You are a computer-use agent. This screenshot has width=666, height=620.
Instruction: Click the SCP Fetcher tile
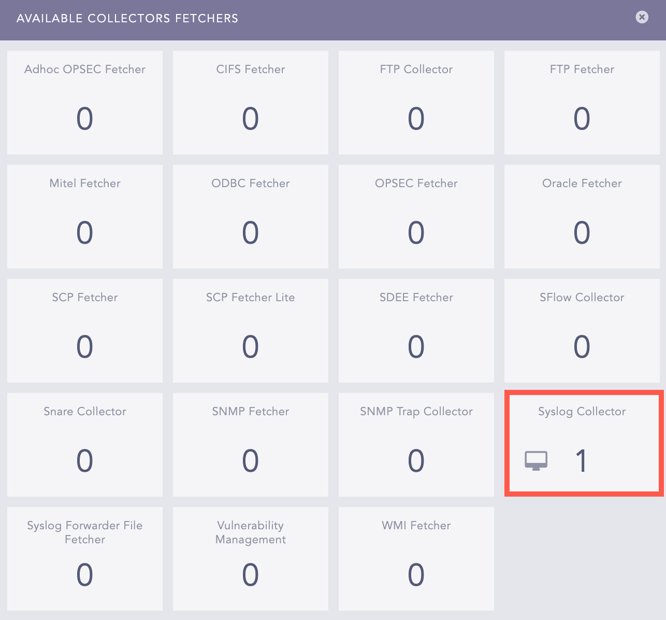coord(84,331)
